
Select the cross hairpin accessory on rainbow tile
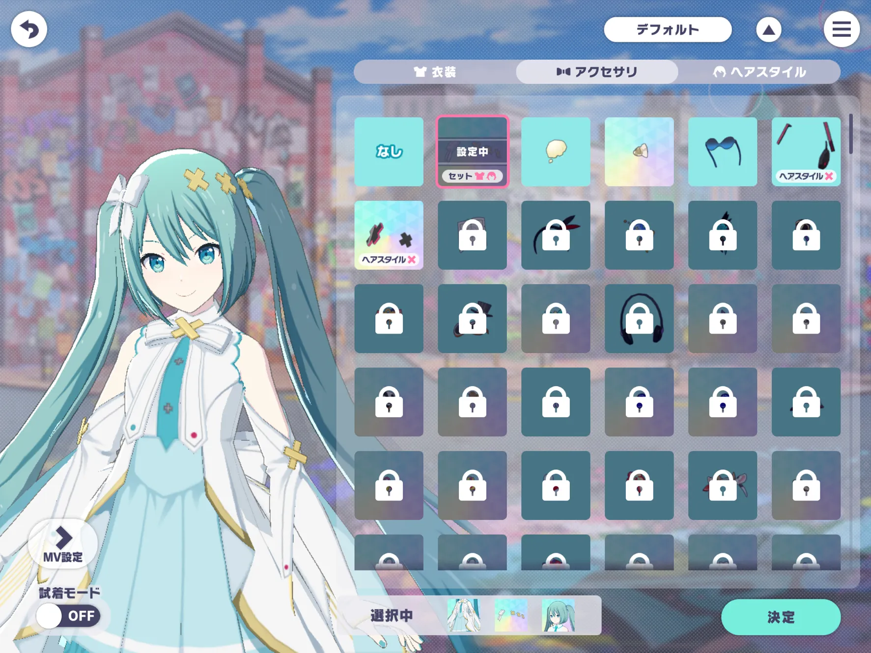[389, 235]
